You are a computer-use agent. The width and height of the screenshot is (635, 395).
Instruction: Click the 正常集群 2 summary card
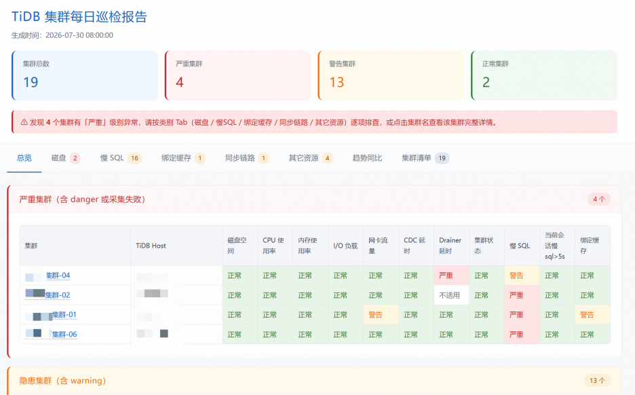[x=544, y=75]
